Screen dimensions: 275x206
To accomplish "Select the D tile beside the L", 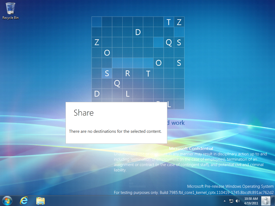I will (97, 94).
